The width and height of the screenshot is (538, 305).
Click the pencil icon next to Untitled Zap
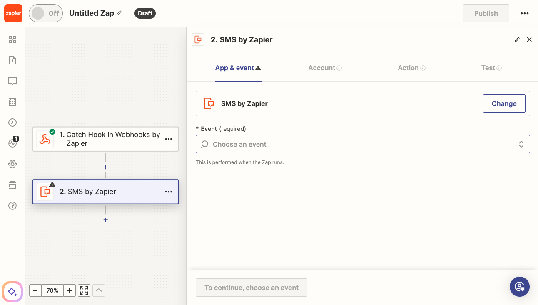[119, 13]
